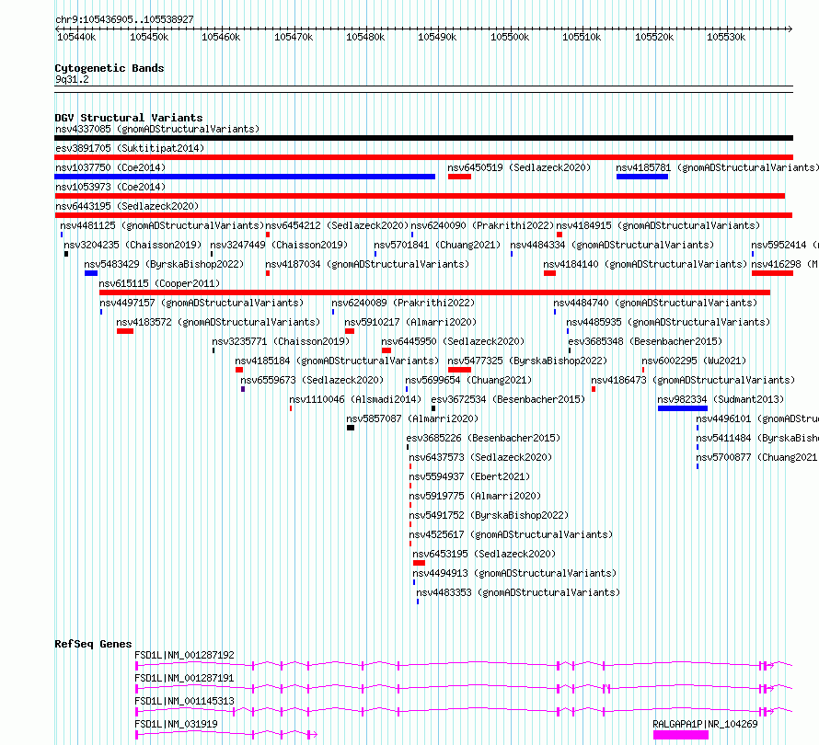The height and width of the screenshot is (745, 819).
Task: Click the red nsv6450519 (Sedlazeck2020) bar
Action: tap(459, 177)
